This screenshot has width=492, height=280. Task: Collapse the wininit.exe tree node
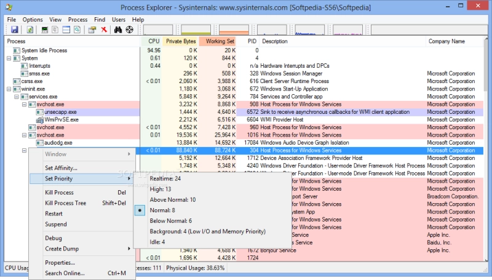coord(9,89)
